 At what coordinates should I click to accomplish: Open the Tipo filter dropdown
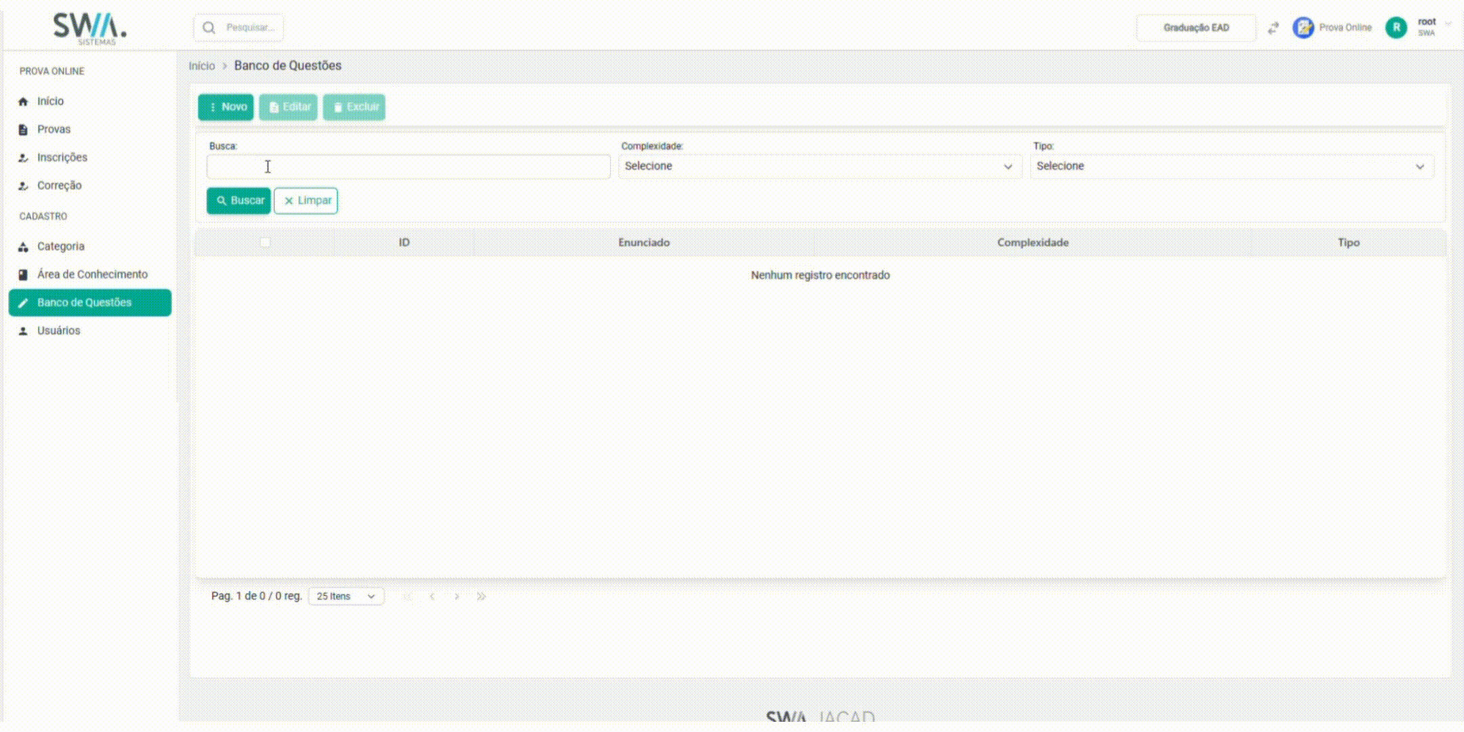(1231, 167)
